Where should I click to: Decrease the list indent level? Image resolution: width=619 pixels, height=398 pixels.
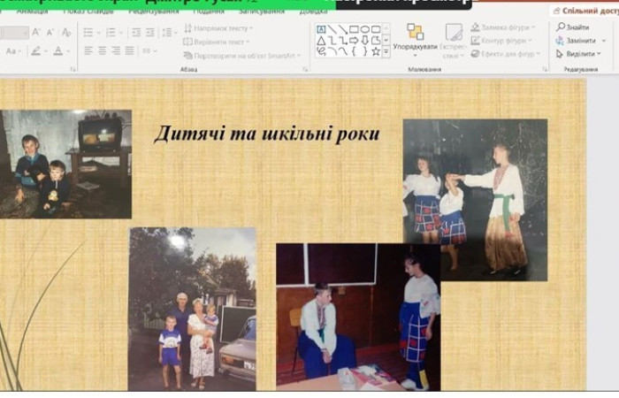136,33
